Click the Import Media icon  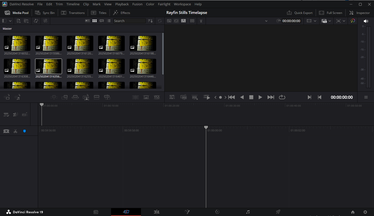point(19,21)
